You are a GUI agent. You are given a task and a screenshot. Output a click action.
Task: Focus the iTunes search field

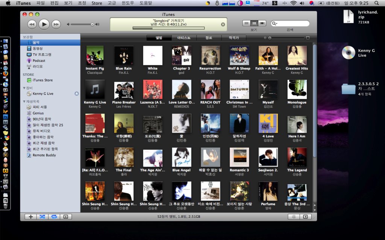coord(290,24)
